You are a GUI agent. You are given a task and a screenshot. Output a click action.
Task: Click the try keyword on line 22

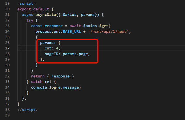[x=30, y=21]
